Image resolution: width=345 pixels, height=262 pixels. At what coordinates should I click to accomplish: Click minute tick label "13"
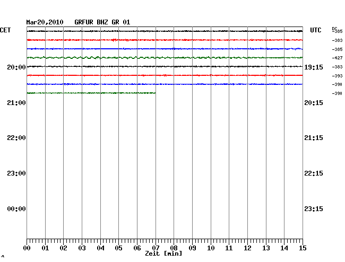[266, 248]
